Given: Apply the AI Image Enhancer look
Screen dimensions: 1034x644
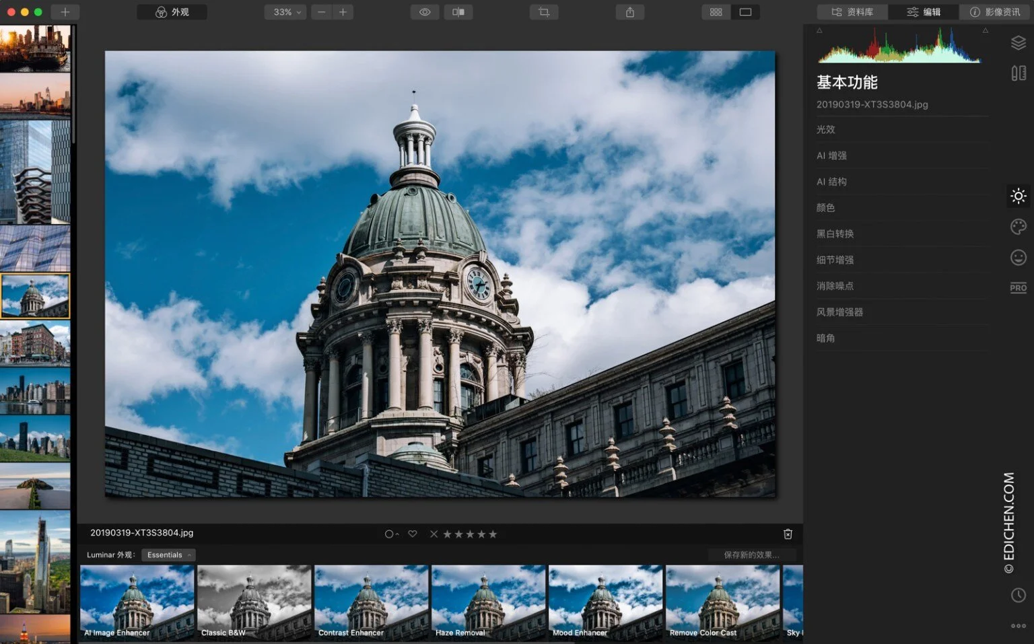Looking at the screenshot, I should [x=137, y=603].
